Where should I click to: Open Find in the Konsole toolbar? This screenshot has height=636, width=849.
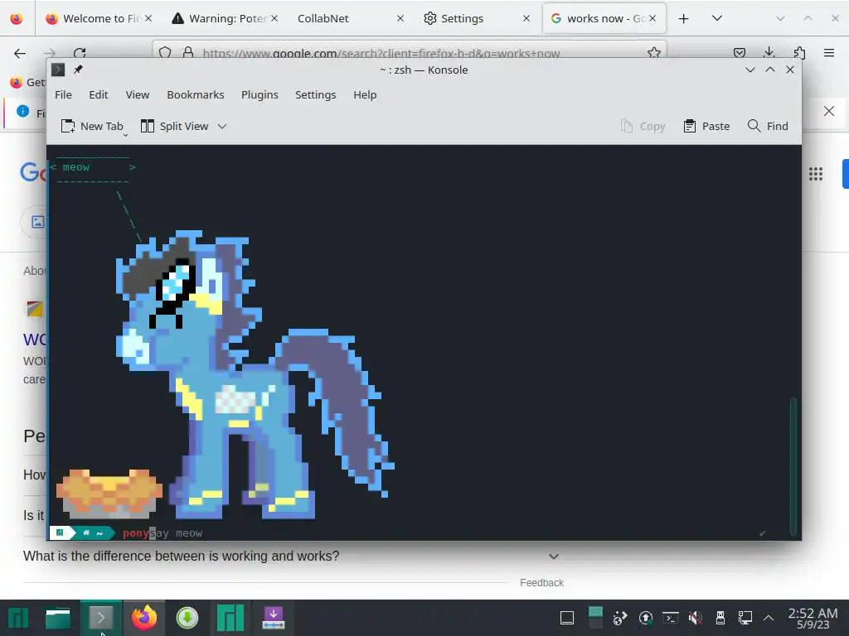click(x=767, y=126)
